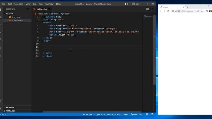Open a new tab in Chrome
Image resolution: width=212 pixels, height=119 pixels.
pos(188,7)
